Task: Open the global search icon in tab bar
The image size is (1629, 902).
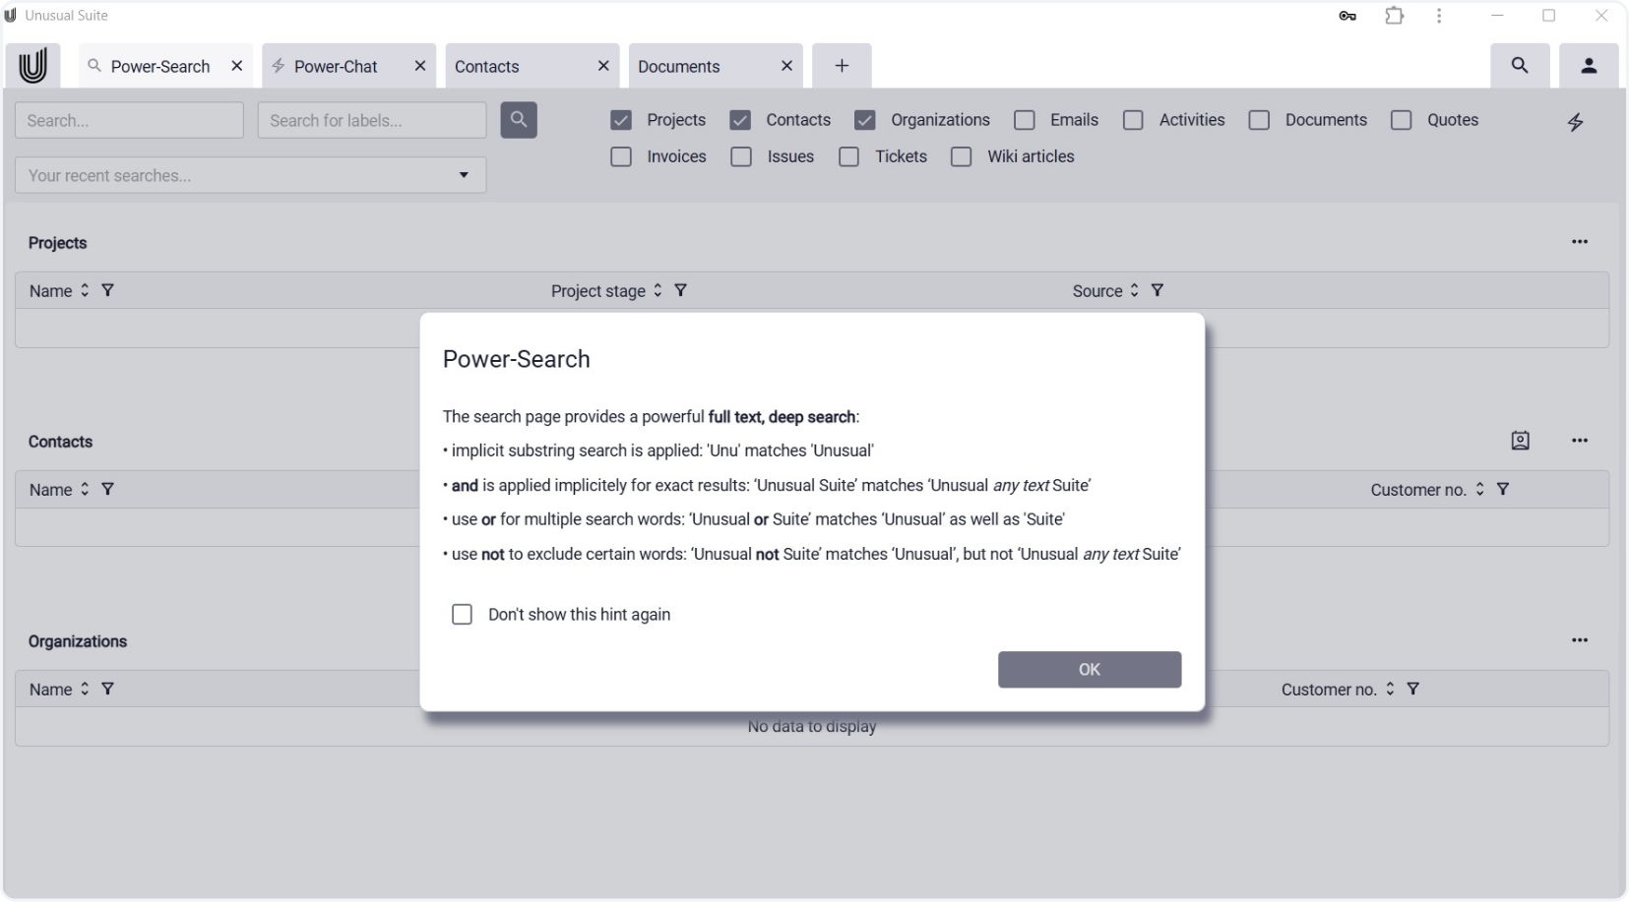Action: (1520, 66)
